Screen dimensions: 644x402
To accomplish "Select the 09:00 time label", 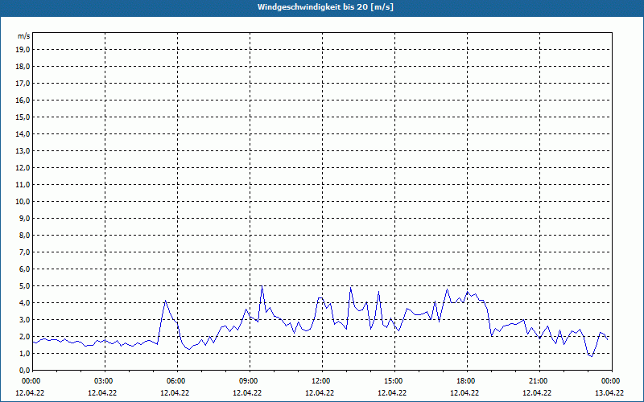I will pos(250,381).
